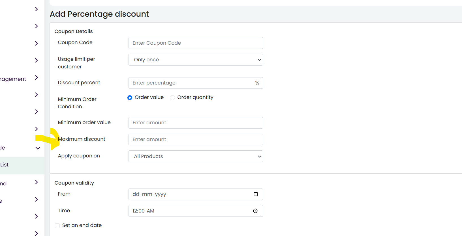The height and width of the screenshot is (236, 462).
Task: Focus the Enter Coupon Code field
Action: tap(196, 43)
